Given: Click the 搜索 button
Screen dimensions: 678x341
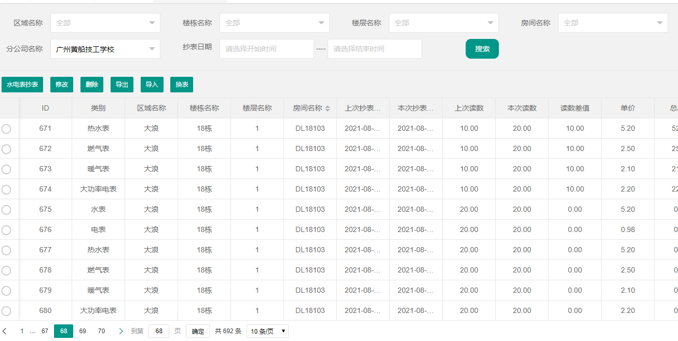Looking at the screenshot, I should (x=482, y=49).
